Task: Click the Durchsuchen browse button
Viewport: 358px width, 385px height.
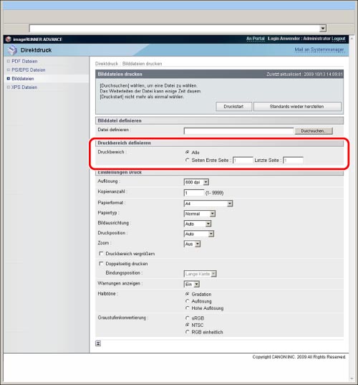Action: click(x=314, y=131)
